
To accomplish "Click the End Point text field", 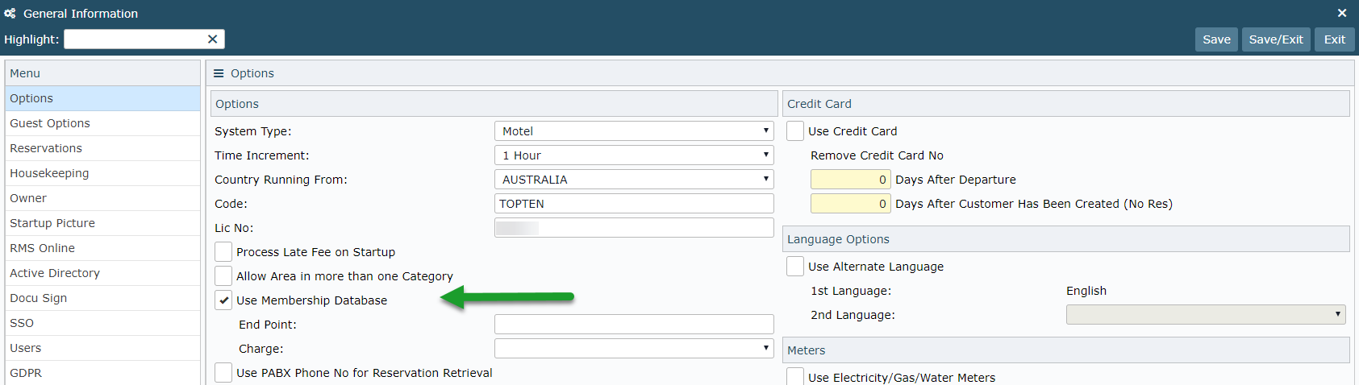I will (x=633, y=325).
